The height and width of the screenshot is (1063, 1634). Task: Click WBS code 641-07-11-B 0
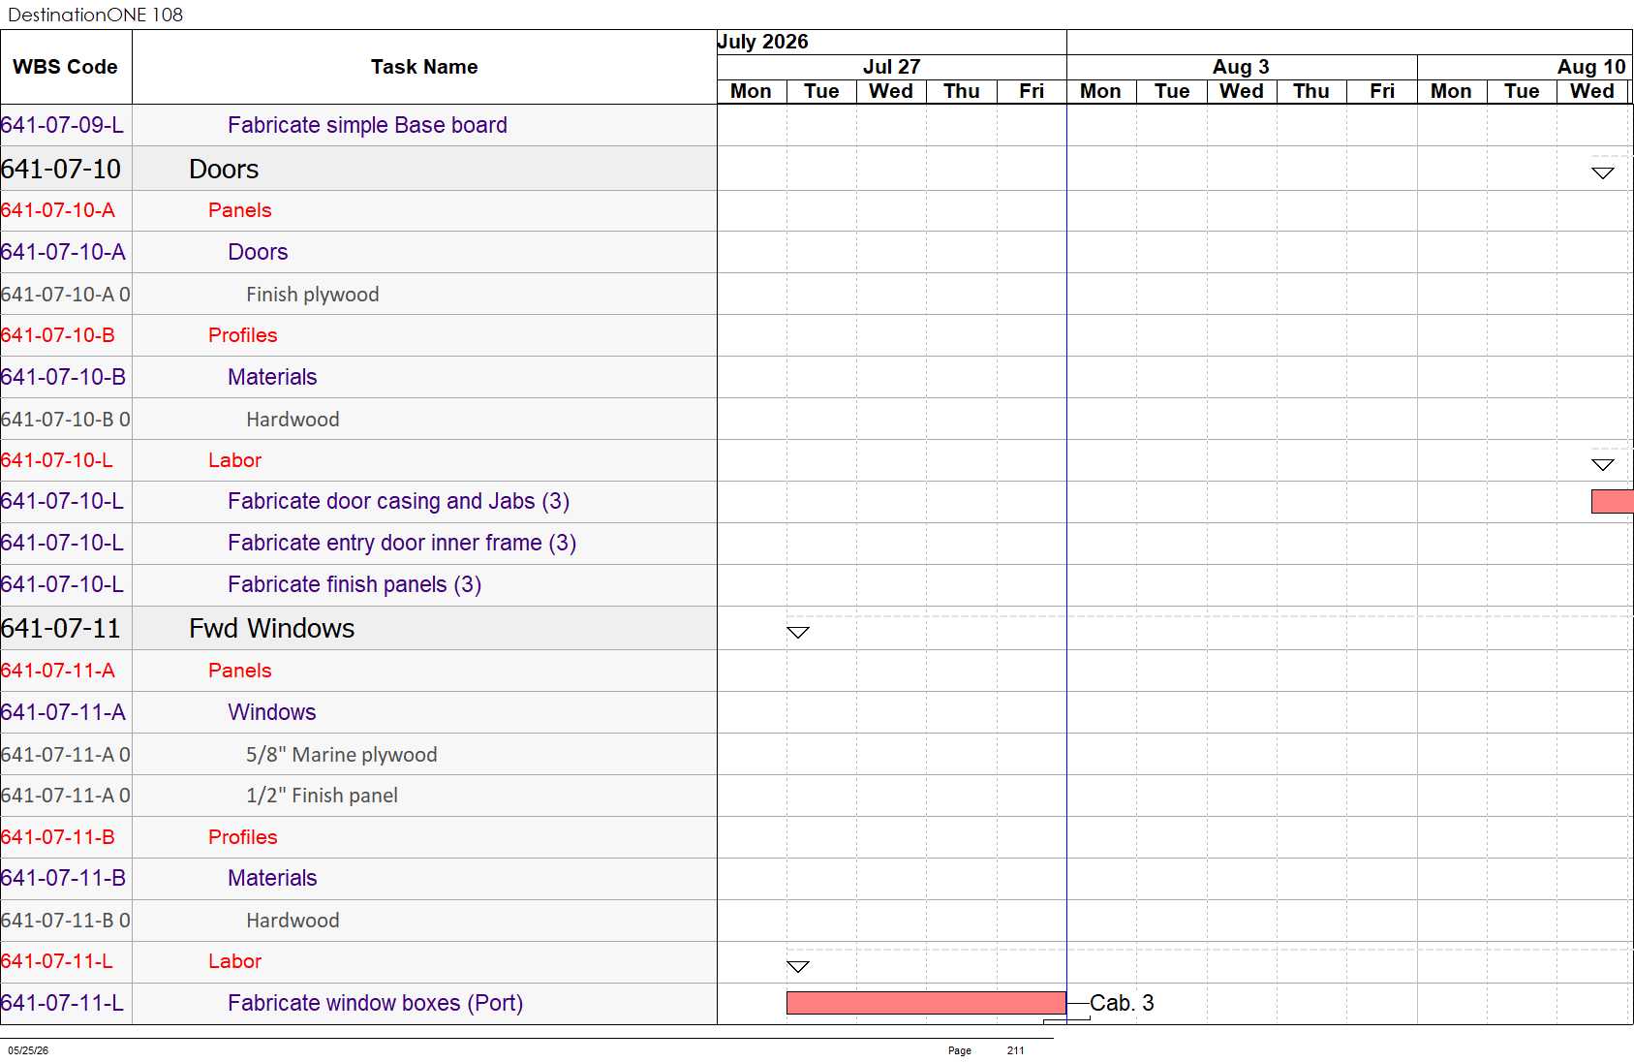pyautogui.click(x=65, y=921)
